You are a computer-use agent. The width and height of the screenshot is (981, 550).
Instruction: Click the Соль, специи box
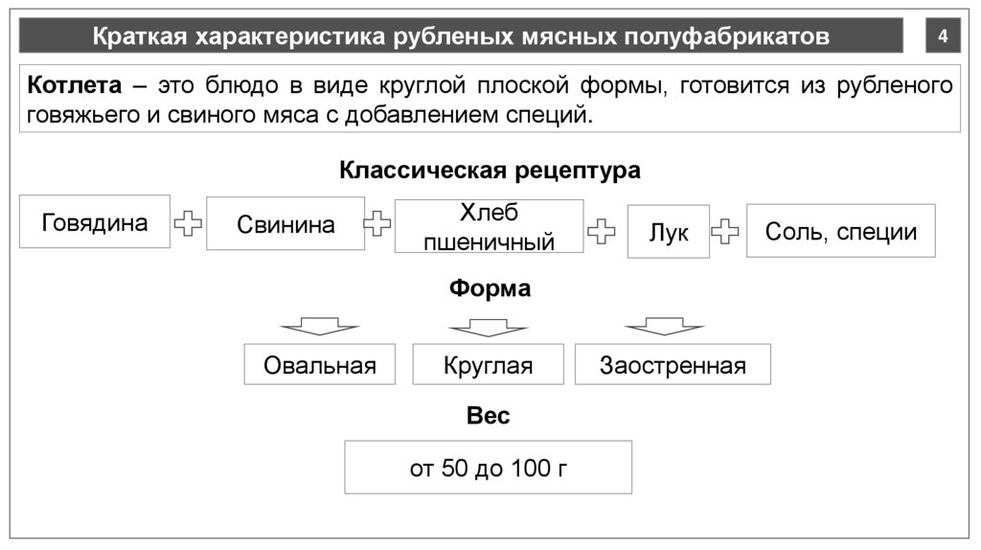click(x=840, y=231)
